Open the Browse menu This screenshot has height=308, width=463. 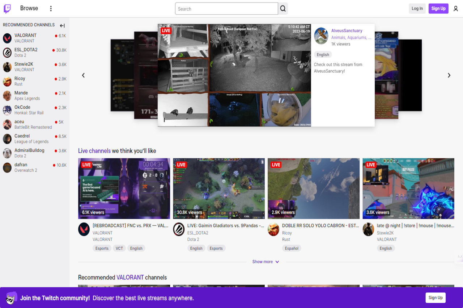click(x=29, y=8)
